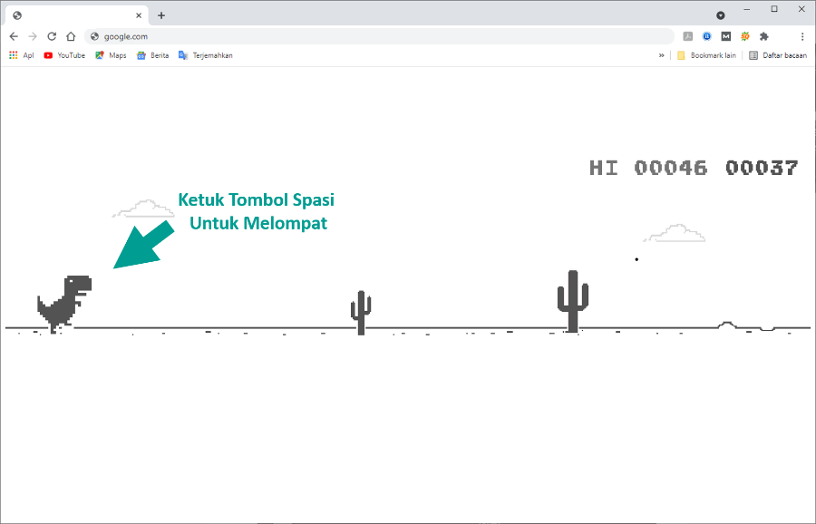
Task: Go back to the previous page
Action: [x=14, y=36]
